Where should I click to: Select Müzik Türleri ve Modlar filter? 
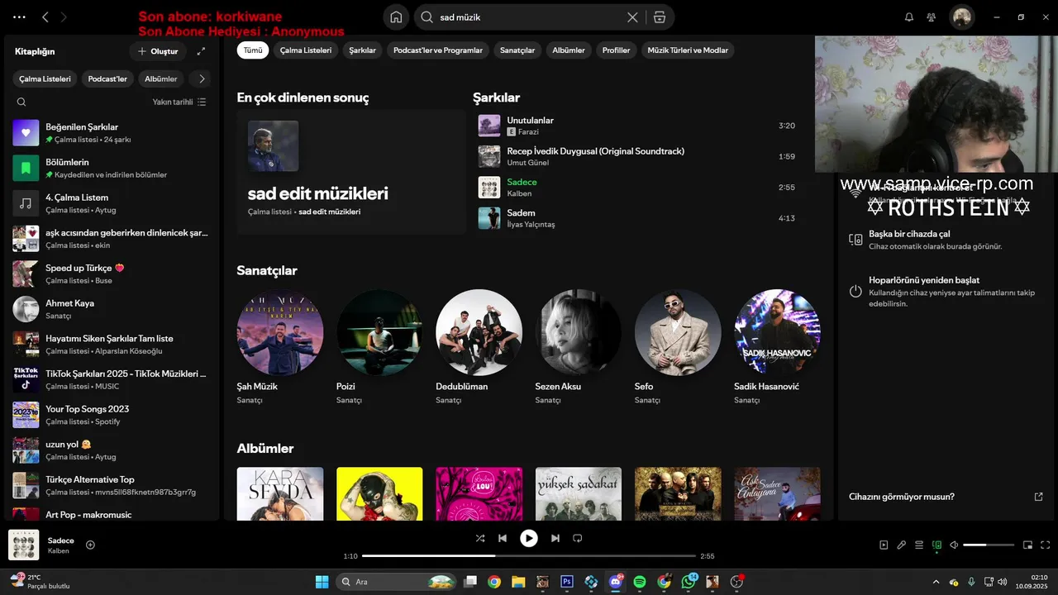click(x=688, y=50)
